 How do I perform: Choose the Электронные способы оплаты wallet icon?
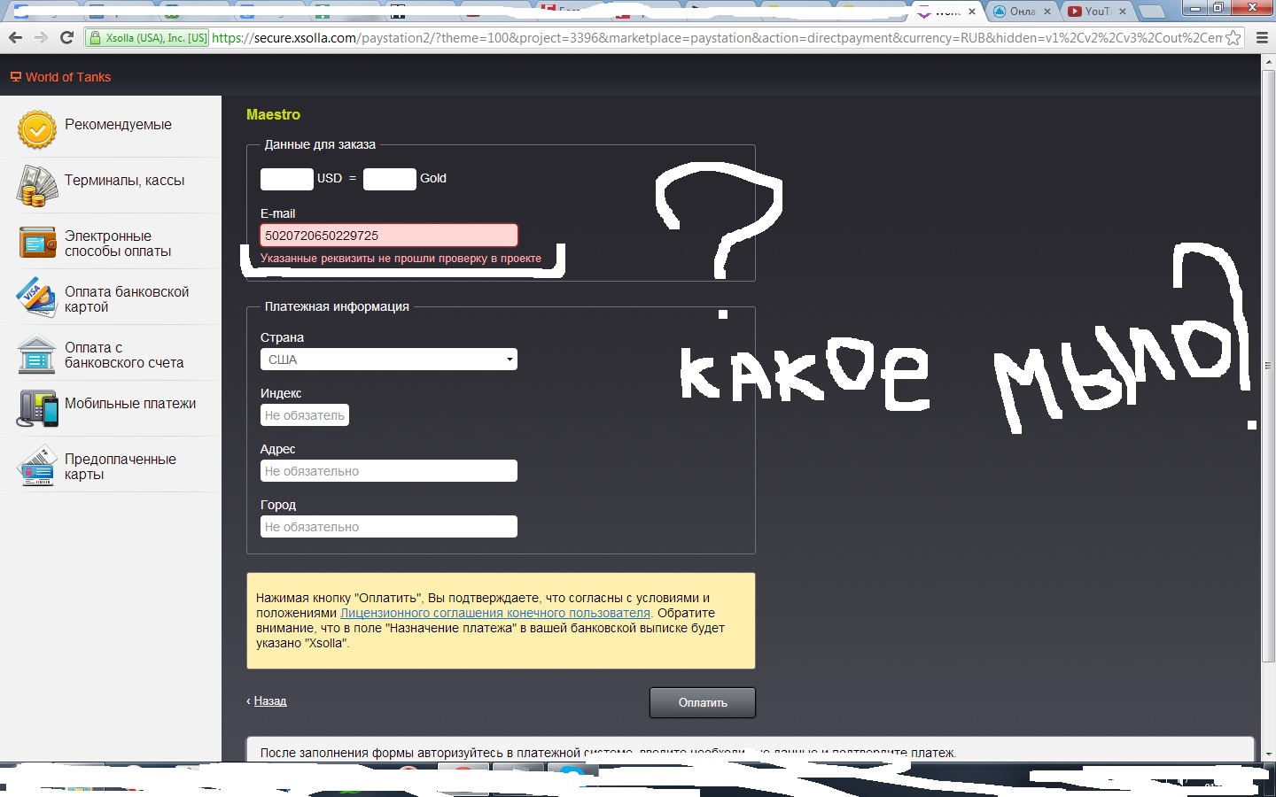pyautogui.click(x=37, y=242)
